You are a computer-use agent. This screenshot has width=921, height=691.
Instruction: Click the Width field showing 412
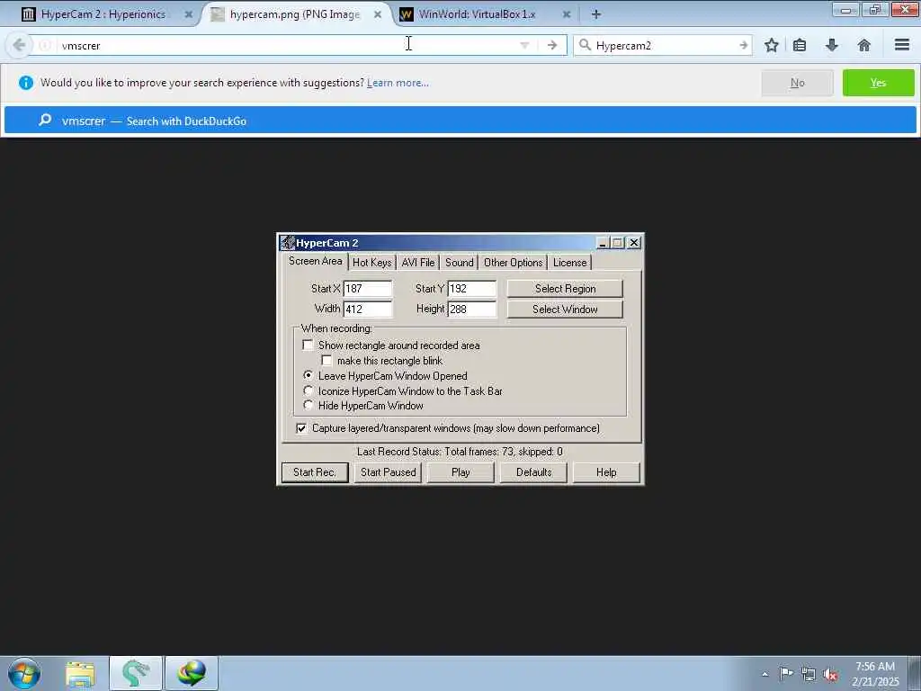pos(368,310)
